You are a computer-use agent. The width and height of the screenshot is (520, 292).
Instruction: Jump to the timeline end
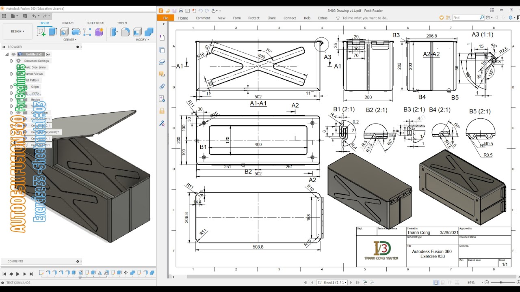click(30, 274)
